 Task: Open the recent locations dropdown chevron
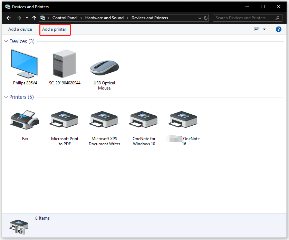[27, 18]
